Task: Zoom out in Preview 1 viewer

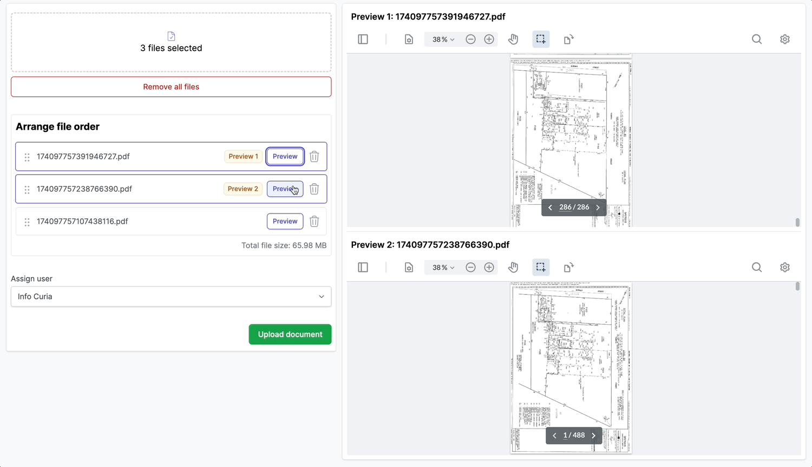Action: 471,39
